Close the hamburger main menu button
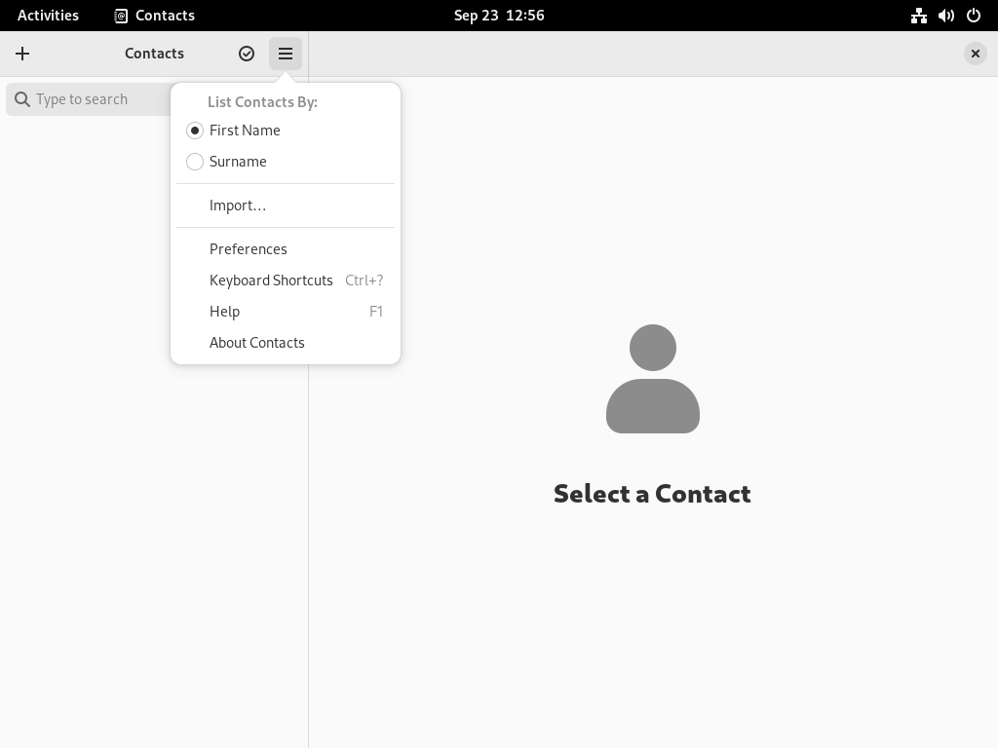The height and width of the screenshot is (748, 998). [x=286, y=54]
